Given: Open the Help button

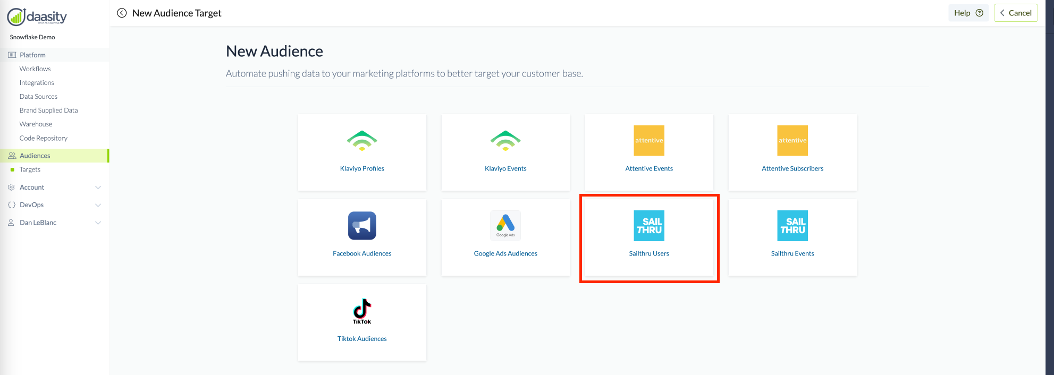Looking at the screenshot, I should coord(968,13).
